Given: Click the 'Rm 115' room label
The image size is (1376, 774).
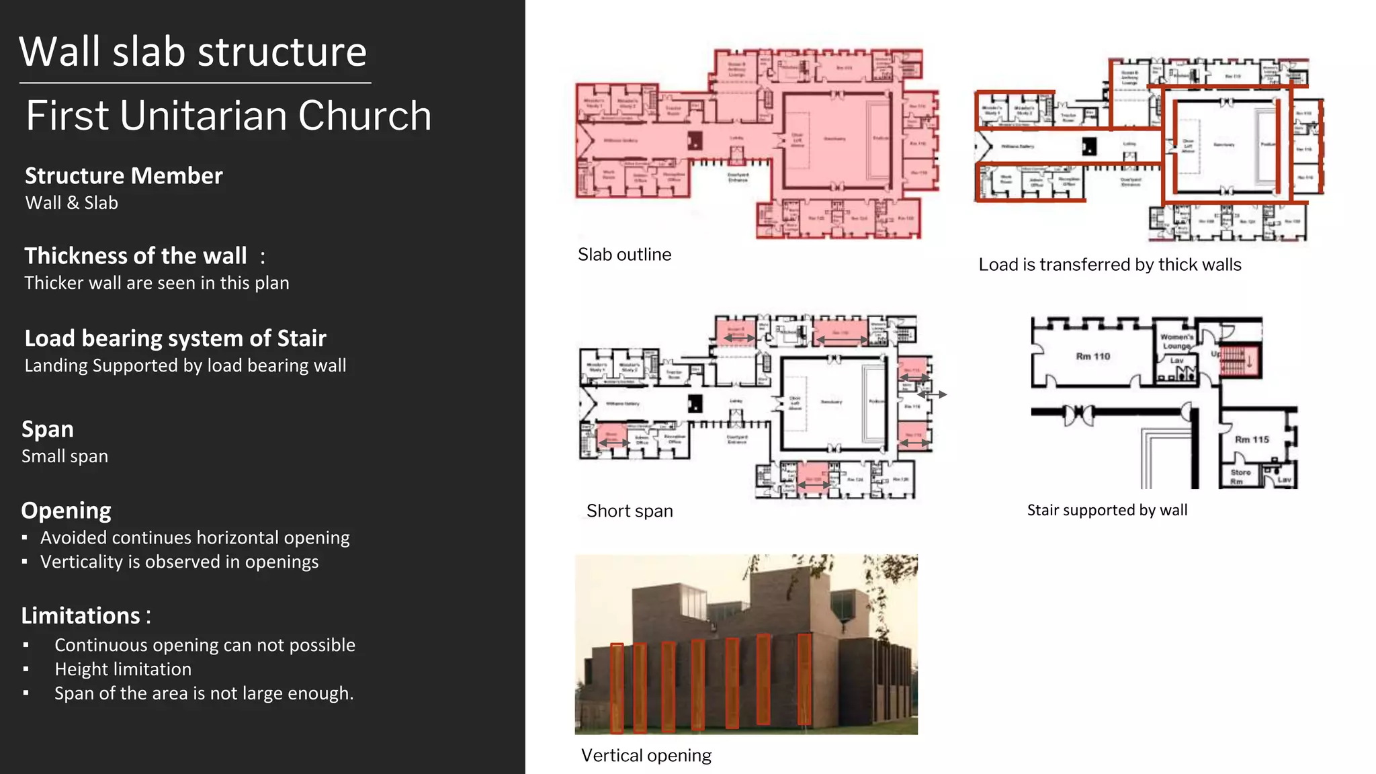Looking at the screenshot, I should 1252,439.
